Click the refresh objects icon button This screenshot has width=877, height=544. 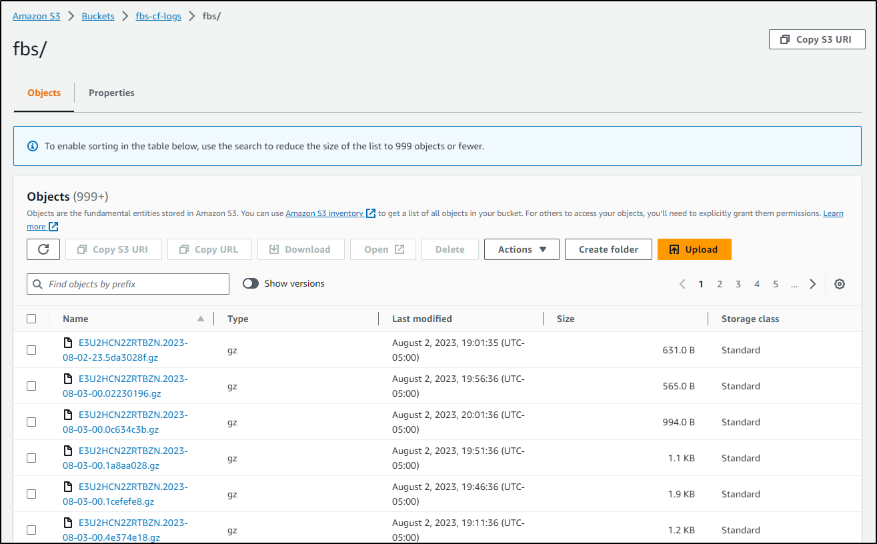[x=43, y=249]
